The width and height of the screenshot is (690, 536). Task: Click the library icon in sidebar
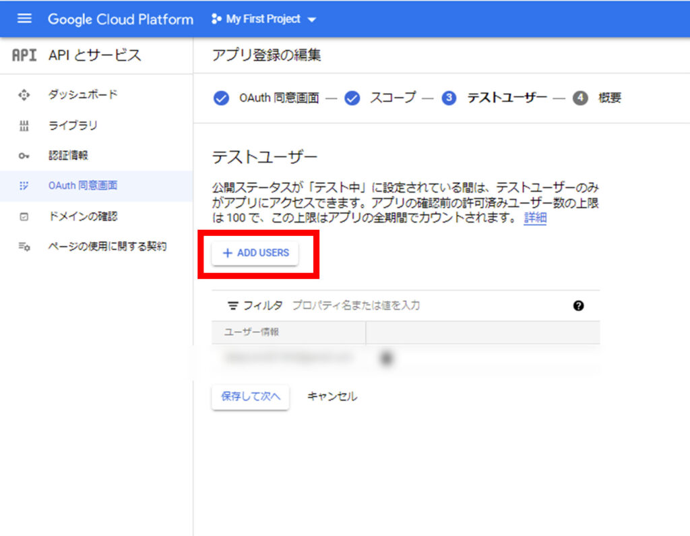pos(24,125)
